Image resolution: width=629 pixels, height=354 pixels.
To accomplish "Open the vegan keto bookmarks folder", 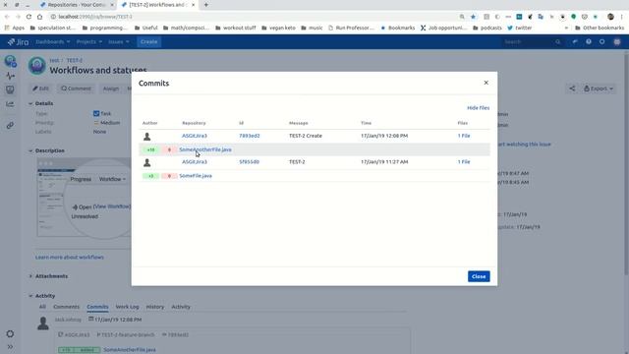I will pyautogui.click(x=278, y=29).
